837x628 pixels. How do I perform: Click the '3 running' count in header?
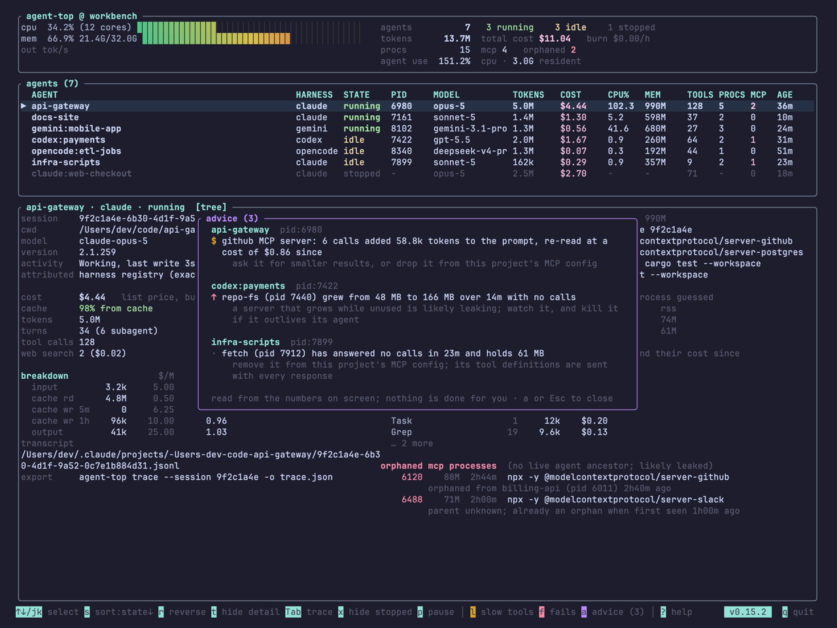pyautogui.click(x=510, y=27)
